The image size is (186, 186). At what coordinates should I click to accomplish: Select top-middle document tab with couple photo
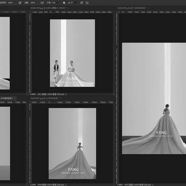(48, 8)
